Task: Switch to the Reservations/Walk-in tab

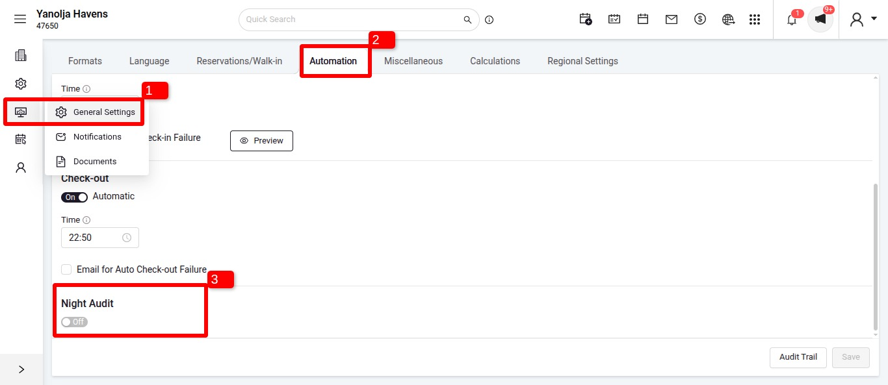Action: pyautogui.click(x=239, y=61)
